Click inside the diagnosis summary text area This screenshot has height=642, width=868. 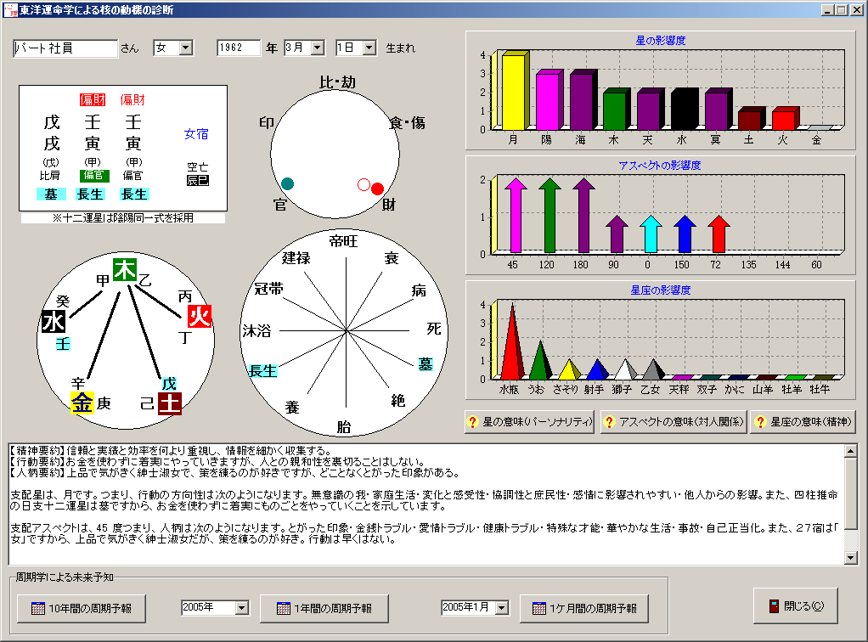(x=426, y=504)
